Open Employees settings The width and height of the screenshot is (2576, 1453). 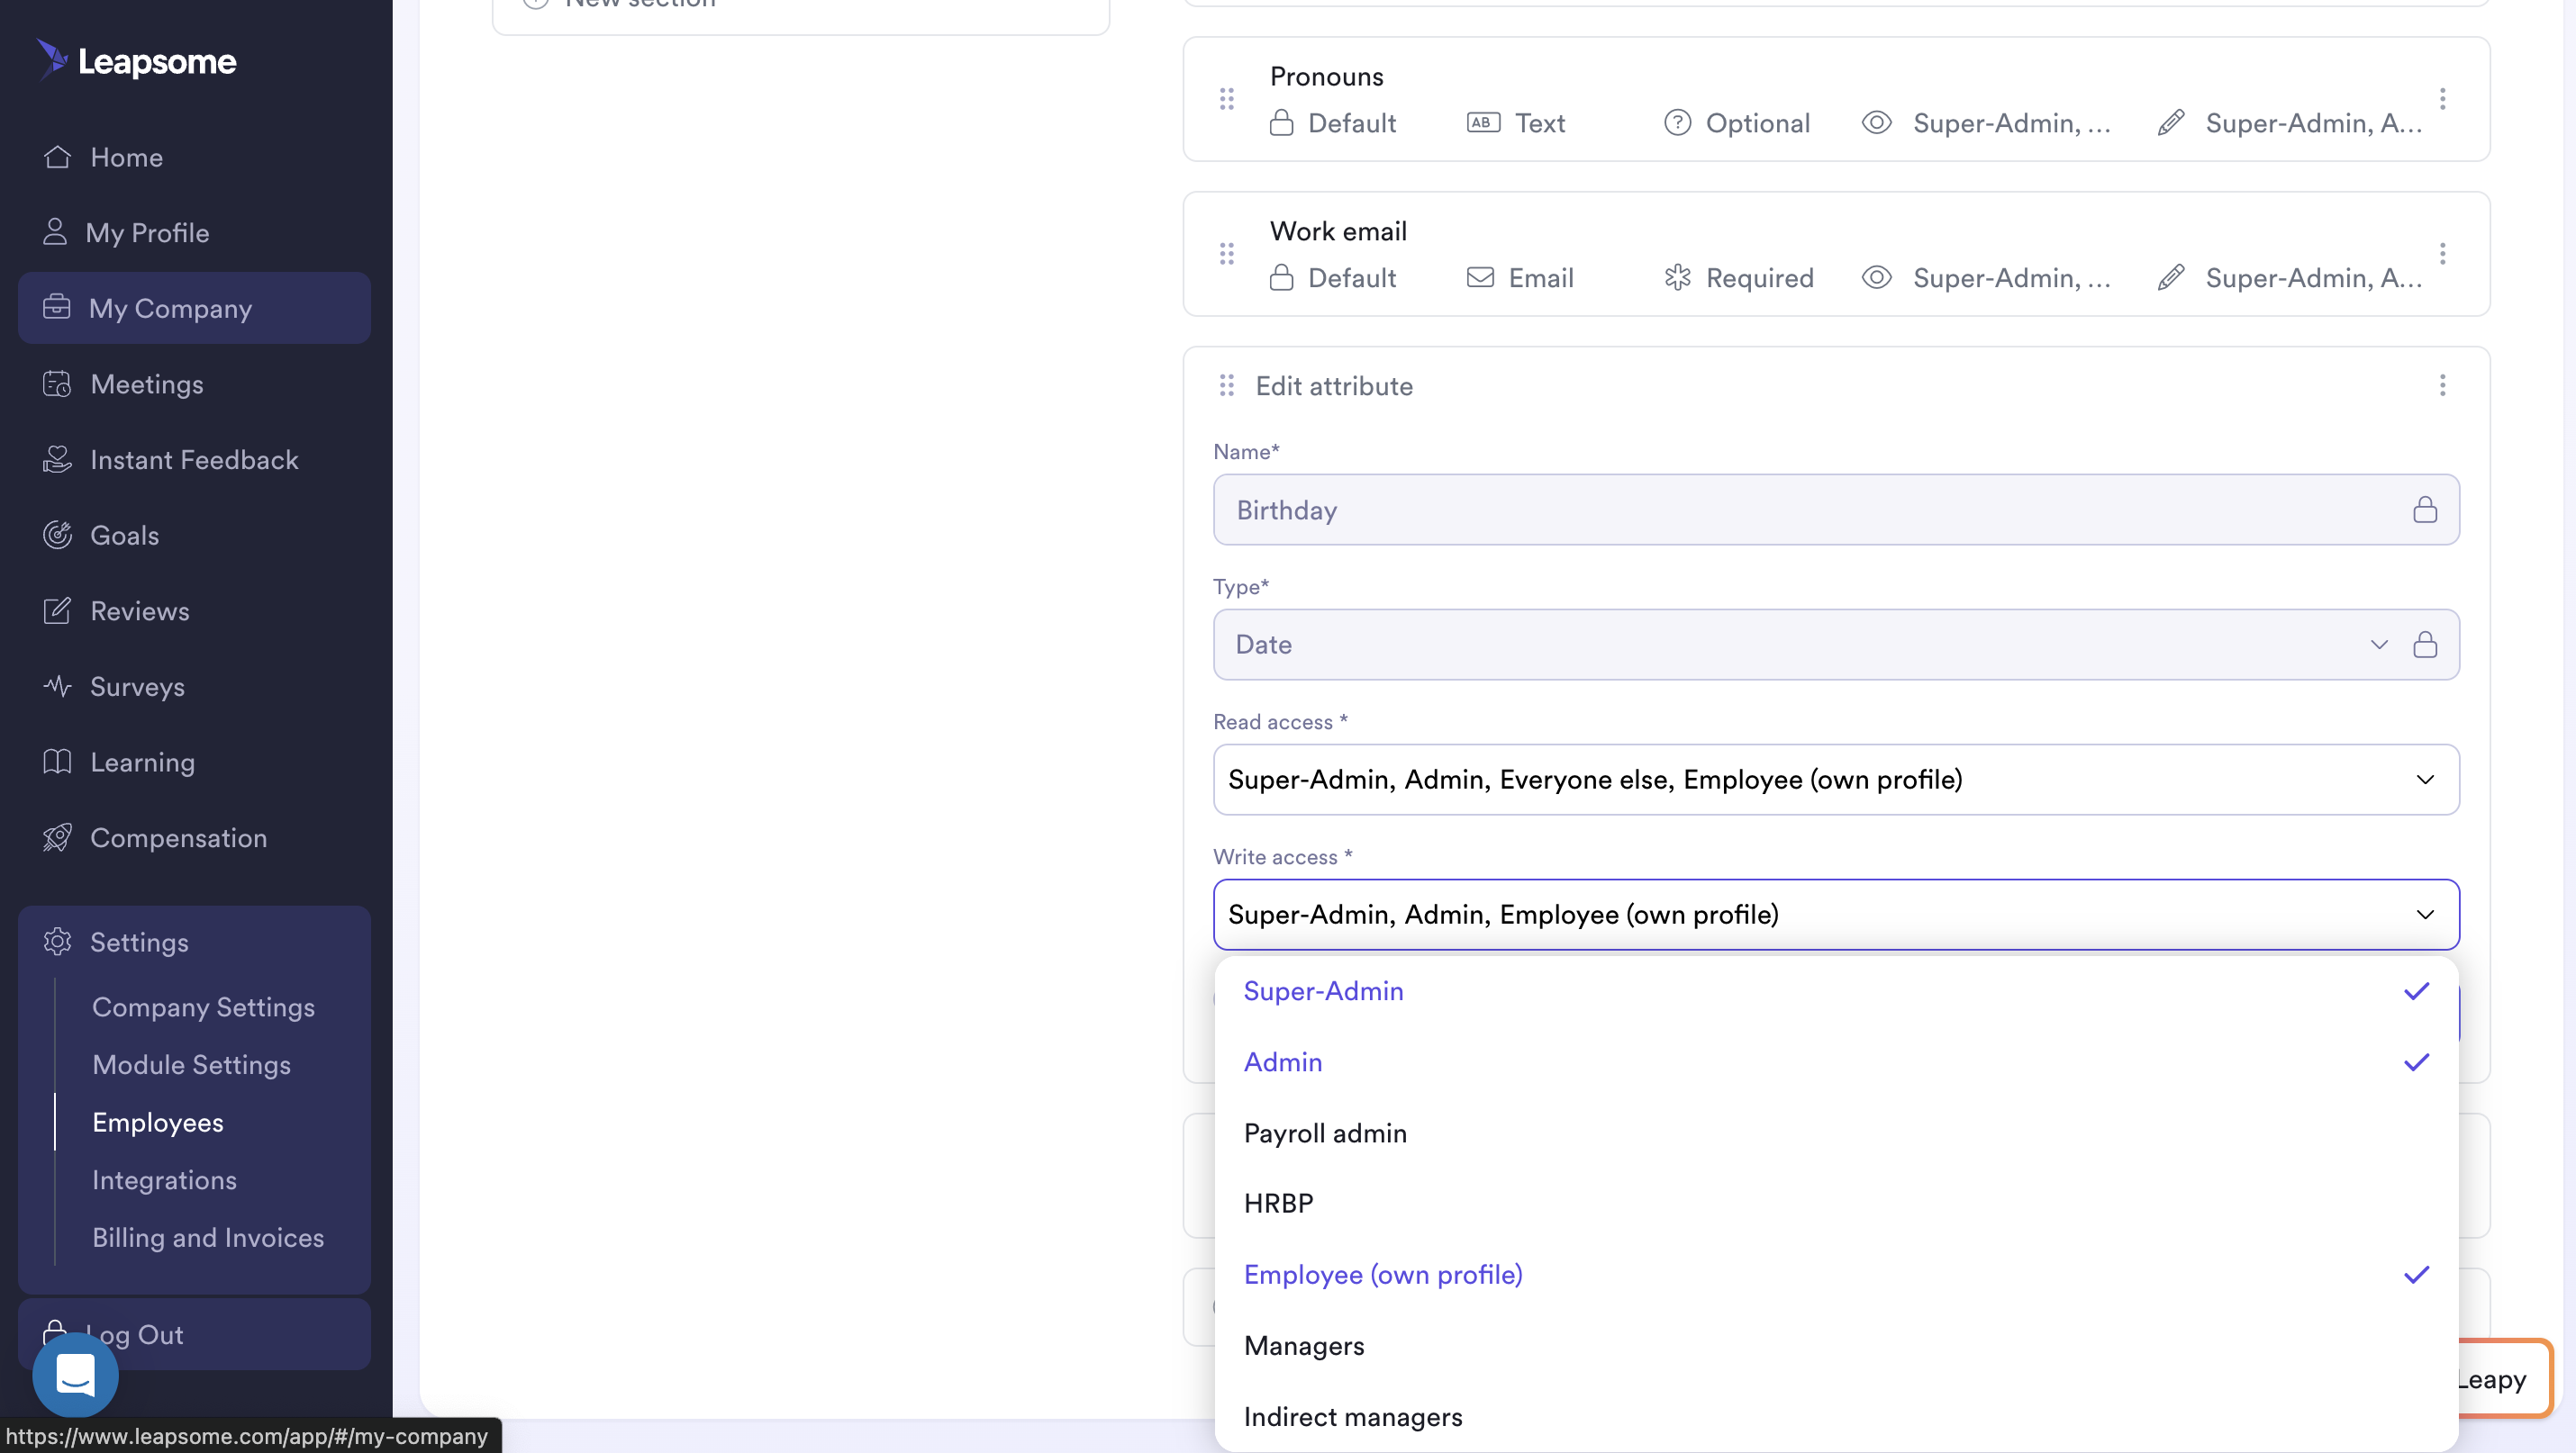point(158,1123)
